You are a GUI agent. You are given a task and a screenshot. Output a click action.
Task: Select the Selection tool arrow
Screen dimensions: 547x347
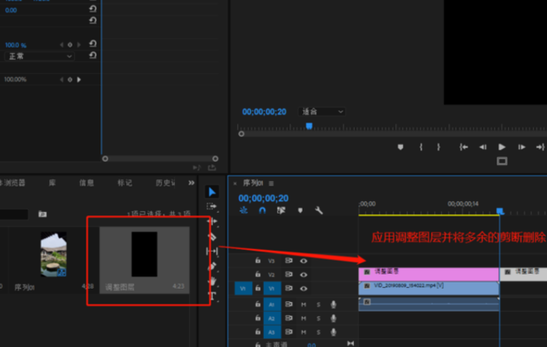click(212, 192)
